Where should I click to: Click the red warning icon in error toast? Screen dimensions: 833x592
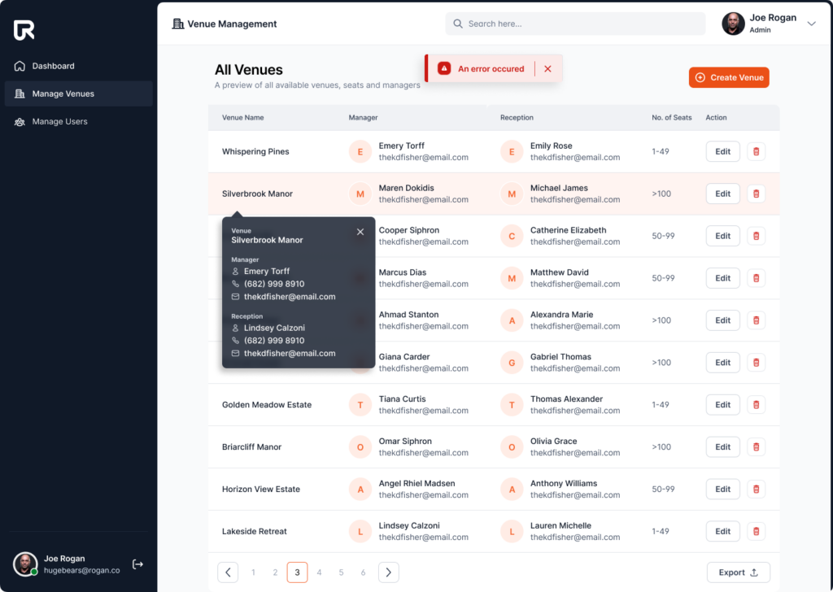(x=444, y=69)
